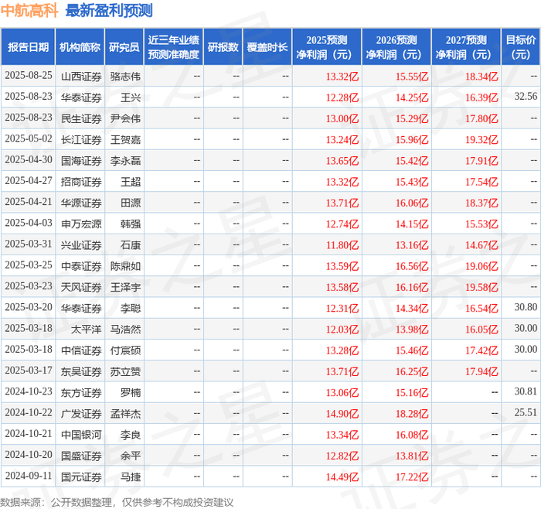Select 广发证券 institution cell
The image size is (541, 509).
(x=81, y=413)
